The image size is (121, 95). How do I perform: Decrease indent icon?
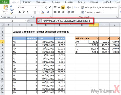click(69, 12)
